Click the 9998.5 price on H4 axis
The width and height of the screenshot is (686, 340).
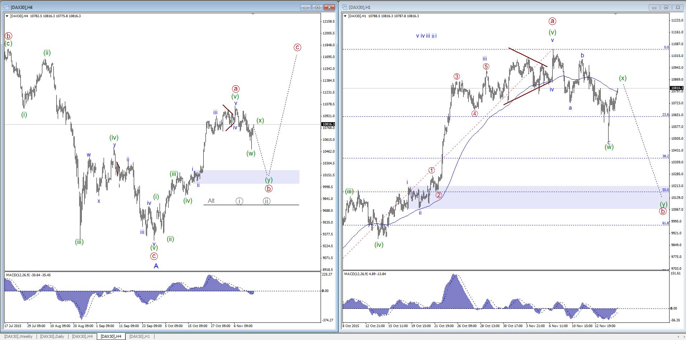click(328, 187)
